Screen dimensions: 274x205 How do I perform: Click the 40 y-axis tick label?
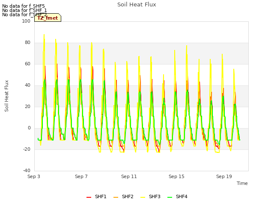coord(27,85)
